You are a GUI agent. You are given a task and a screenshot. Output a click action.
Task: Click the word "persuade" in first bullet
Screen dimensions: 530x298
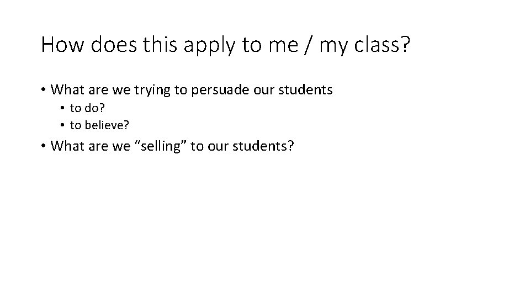pyautogui.click(x=219, y=90)
